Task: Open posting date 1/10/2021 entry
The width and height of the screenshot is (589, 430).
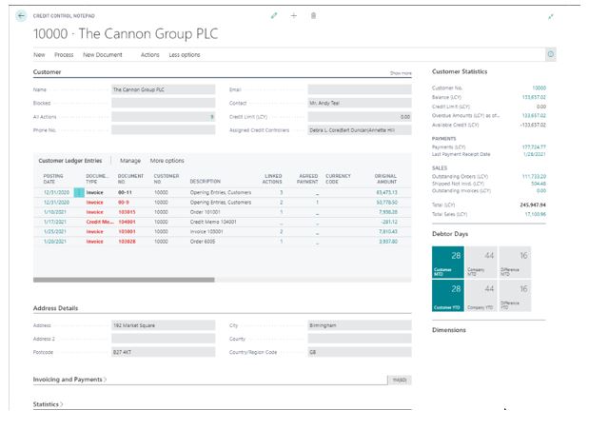Action: click(x=55, y=212)
